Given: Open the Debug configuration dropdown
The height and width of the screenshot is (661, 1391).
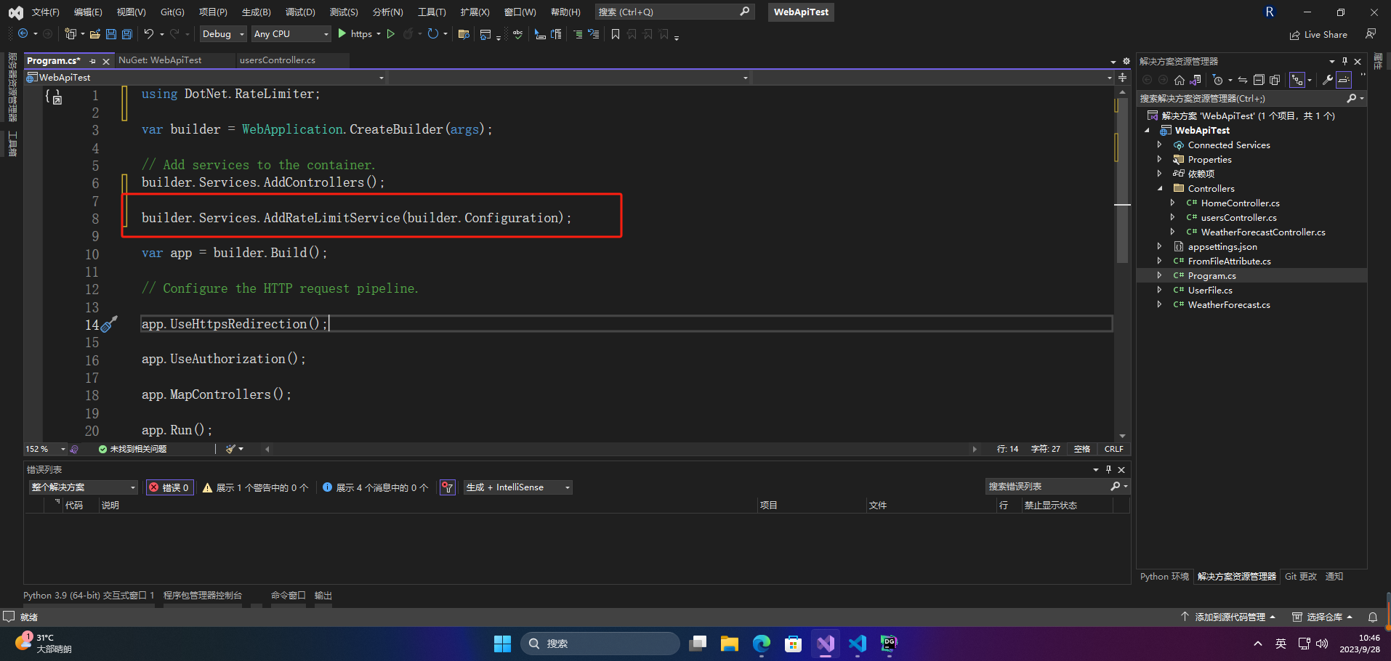Looking at the screenshot, I should (223, 34).
